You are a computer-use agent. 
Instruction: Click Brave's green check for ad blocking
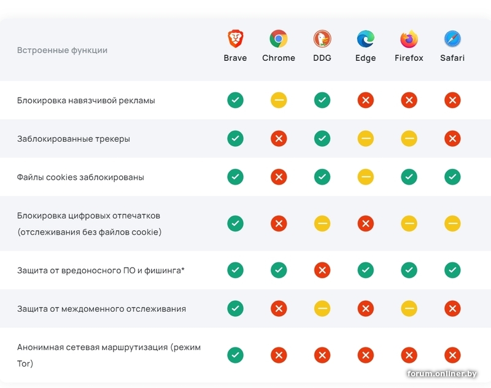235,100
